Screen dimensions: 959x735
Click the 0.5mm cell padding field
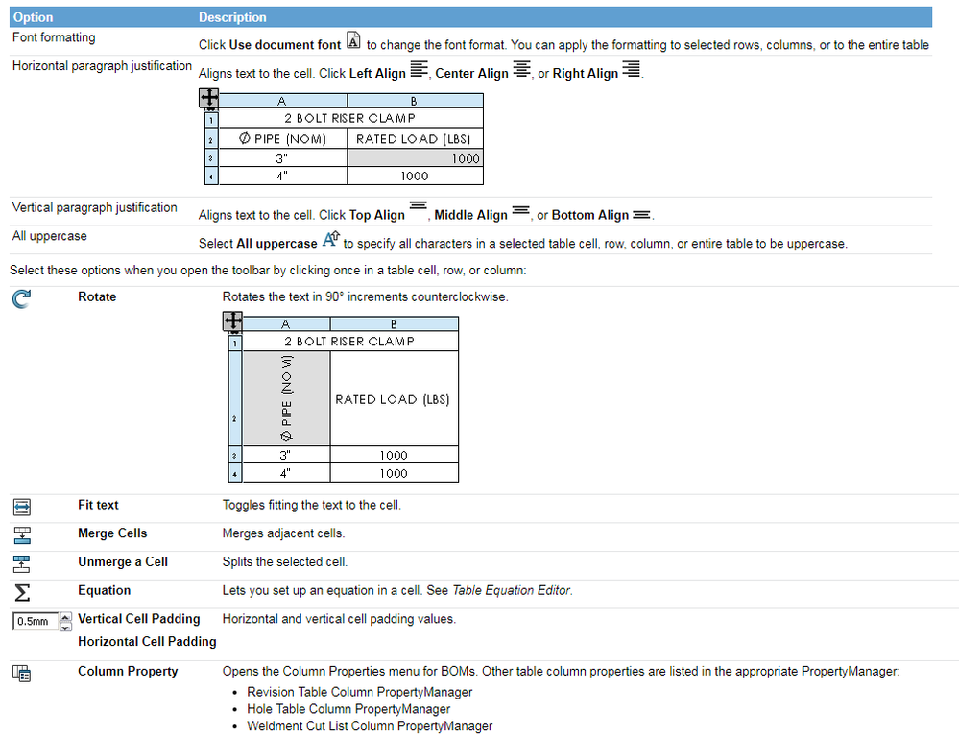(36, 621)
